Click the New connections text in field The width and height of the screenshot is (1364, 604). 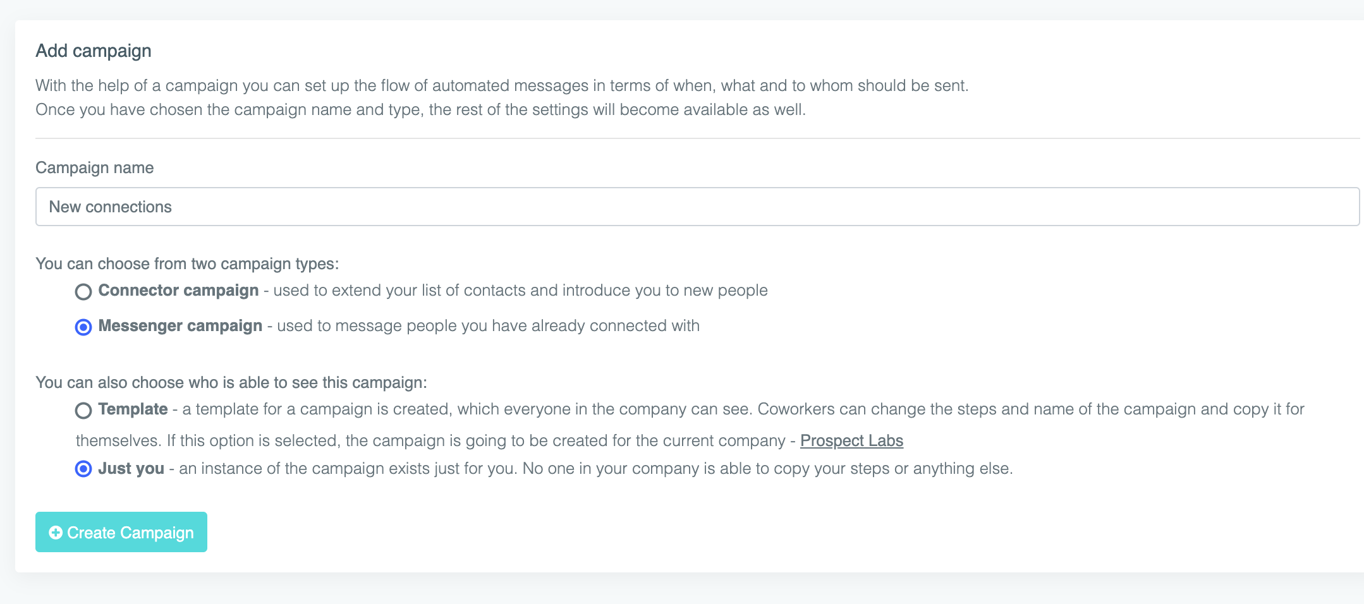pyautogui.click(x=110, y=207)
